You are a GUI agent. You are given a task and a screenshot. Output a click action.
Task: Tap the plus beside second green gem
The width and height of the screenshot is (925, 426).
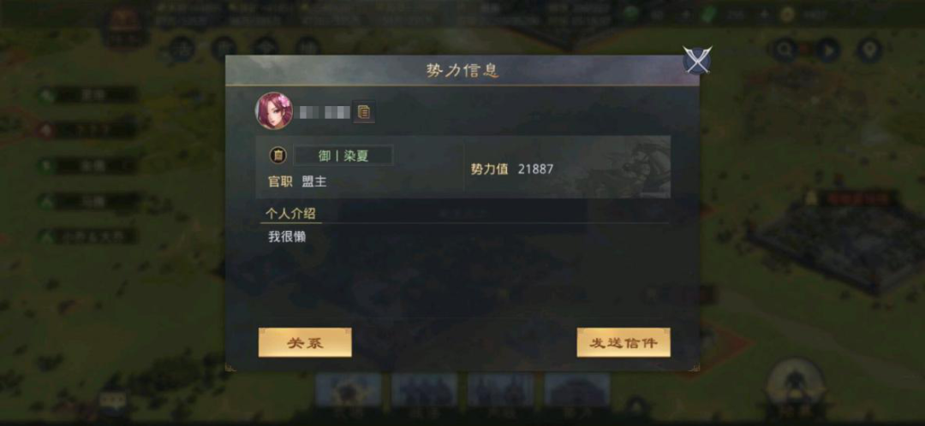765,15
